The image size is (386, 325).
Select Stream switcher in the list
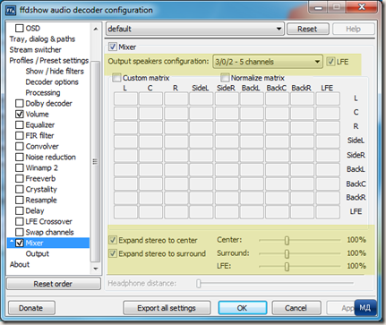click(x=35, y=50)
